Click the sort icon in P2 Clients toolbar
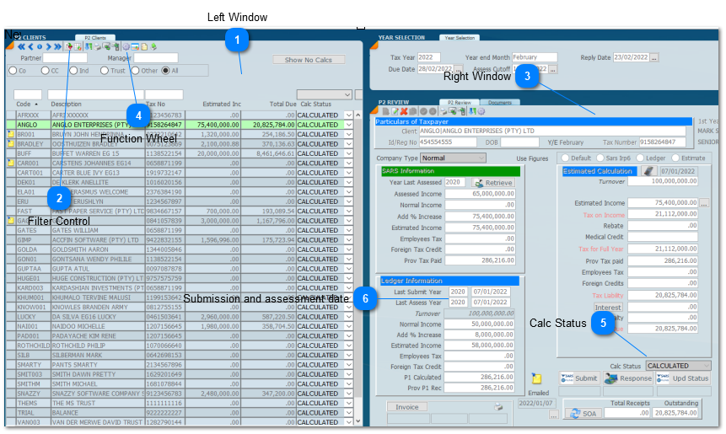726x434 pixels. coord(89,46)
